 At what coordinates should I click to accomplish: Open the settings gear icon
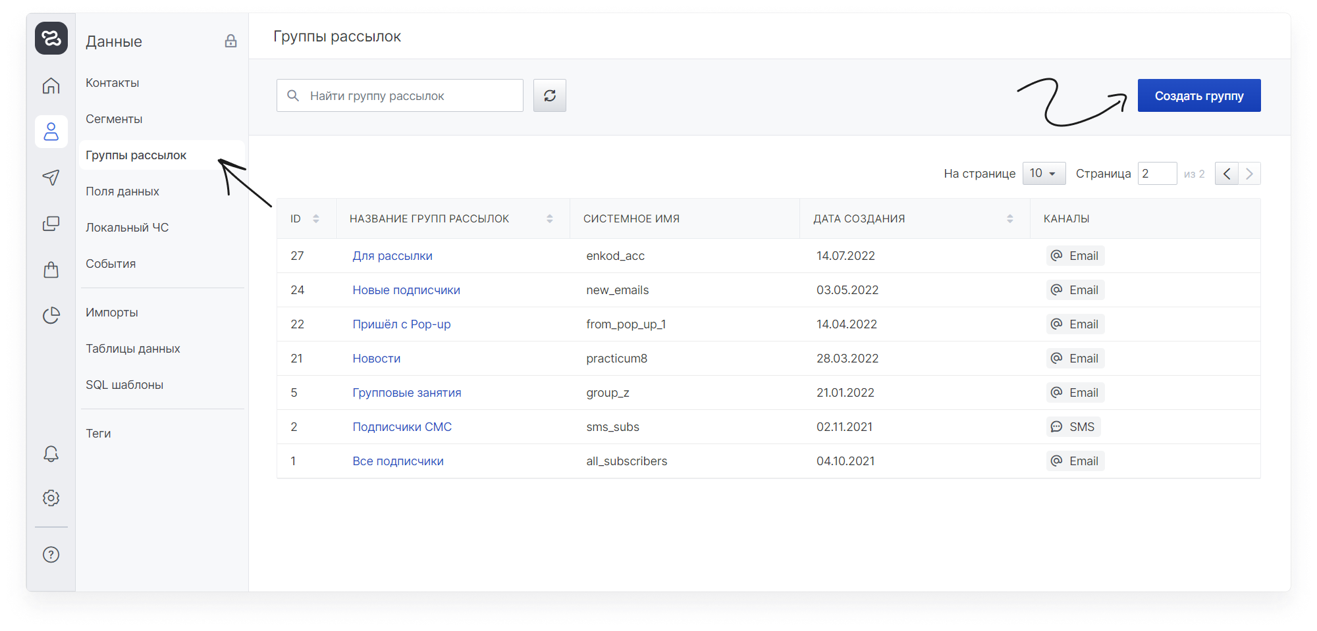(51, 498)
